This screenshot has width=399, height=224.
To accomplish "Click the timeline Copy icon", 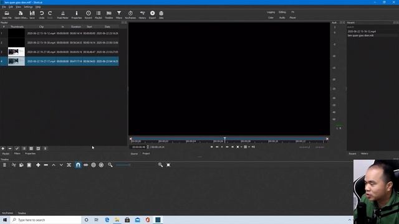I will click(21, 165).
